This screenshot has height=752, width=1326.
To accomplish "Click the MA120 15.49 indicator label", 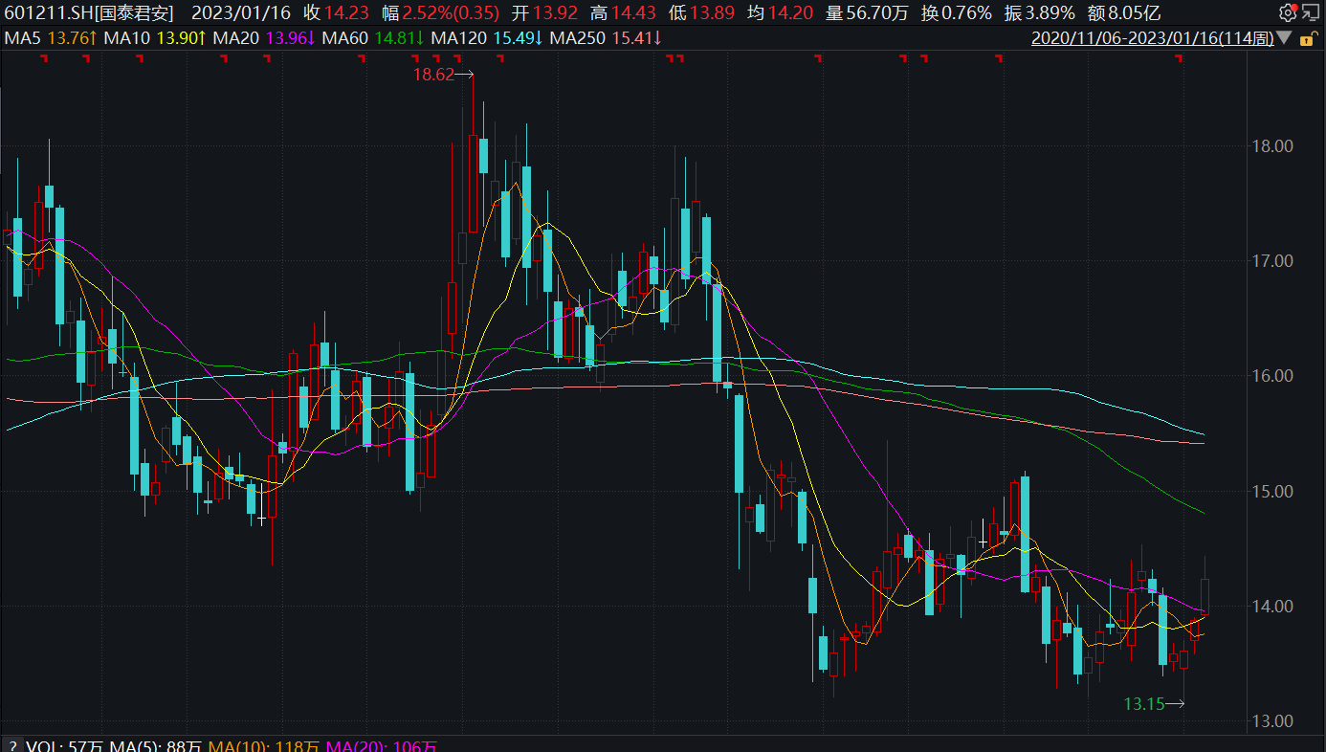I will [x=488, y=38].
